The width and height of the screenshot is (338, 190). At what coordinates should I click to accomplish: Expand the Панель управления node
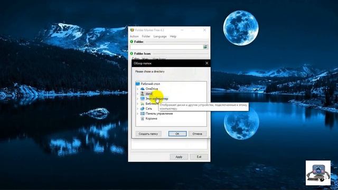137,113
